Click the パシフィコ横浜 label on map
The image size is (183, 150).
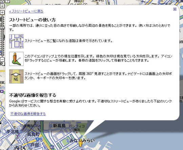(77, 128)
